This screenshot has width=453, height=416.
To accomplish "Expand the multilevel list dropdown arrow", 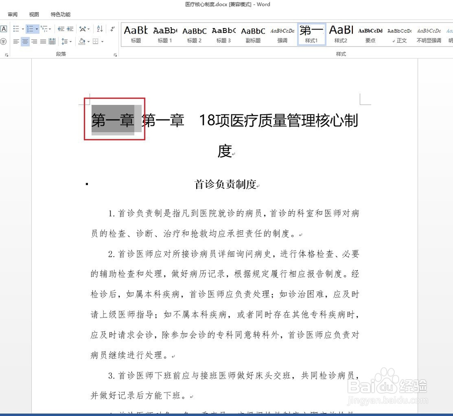I will pos(50,29).
